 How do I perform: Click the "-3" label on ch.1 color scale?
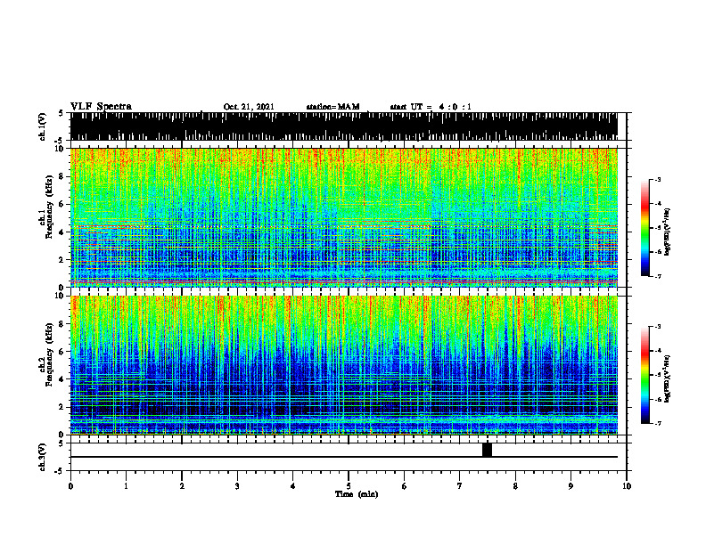click(x=658, y=179)
